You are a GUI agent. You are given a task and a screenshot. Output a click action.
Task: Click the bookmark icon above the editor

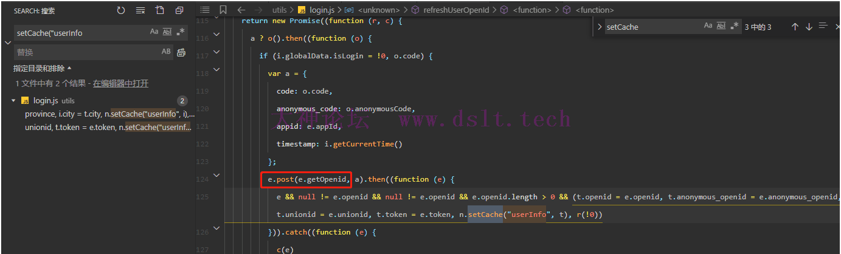(x=223, y=10)
